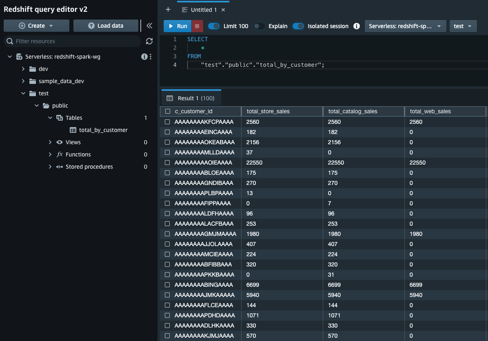Screen dimensions: 488x341
Task: Check the row AAAAAAAAEINCAAAA
Action: (167, 132)
